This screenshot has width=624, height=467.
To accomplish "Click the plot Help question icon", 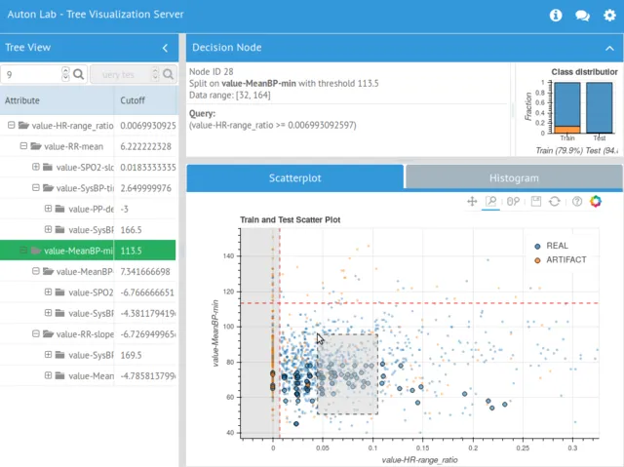I will (577, 201).
